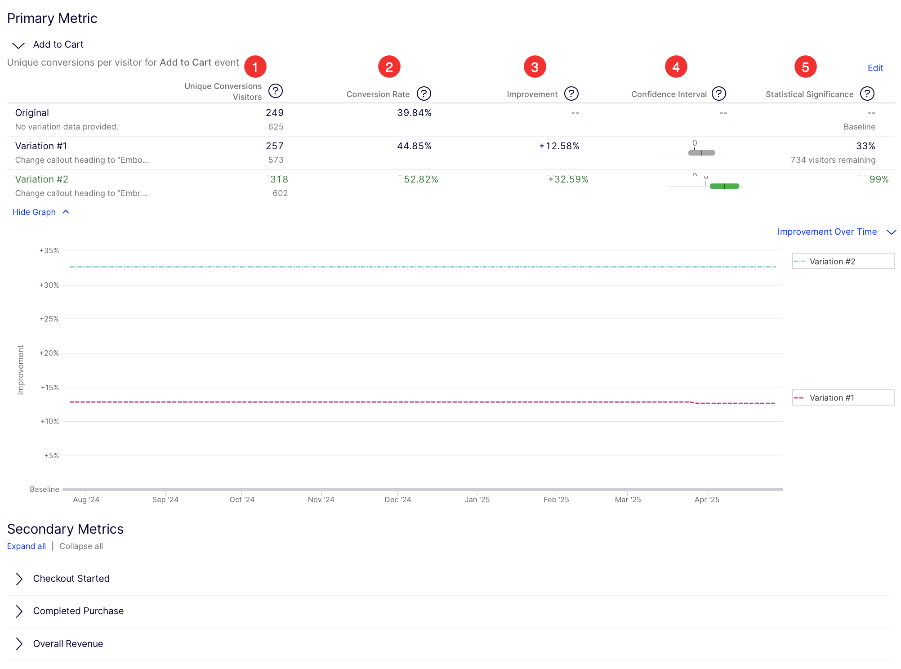Viewport: 901px width, 669px height.
Task: Click Statistical Significance question mark icon
Action: [x=867, y=94]
